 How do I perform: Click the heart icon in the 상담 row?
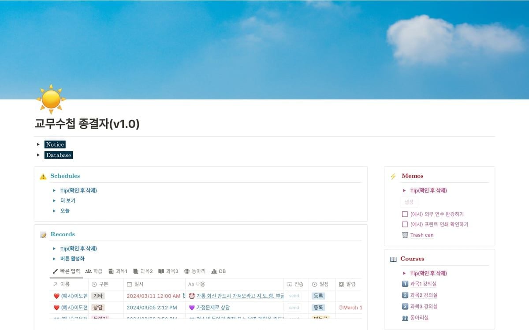pos(56,308)
